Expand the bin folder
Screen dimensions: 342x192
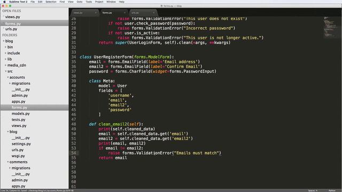coord(6,47)
